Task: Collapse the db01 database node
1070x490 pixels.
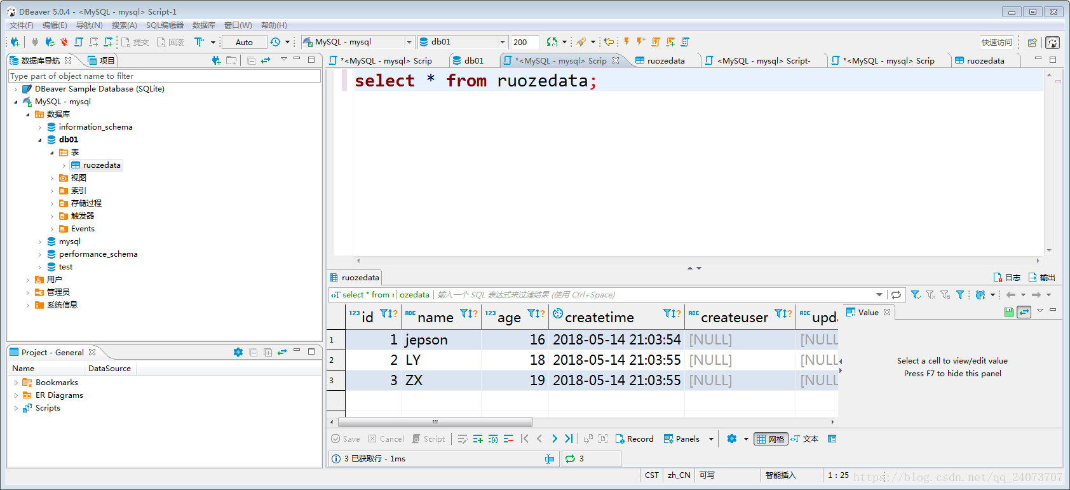Action: pyautogui.click(x=40, y=140)
